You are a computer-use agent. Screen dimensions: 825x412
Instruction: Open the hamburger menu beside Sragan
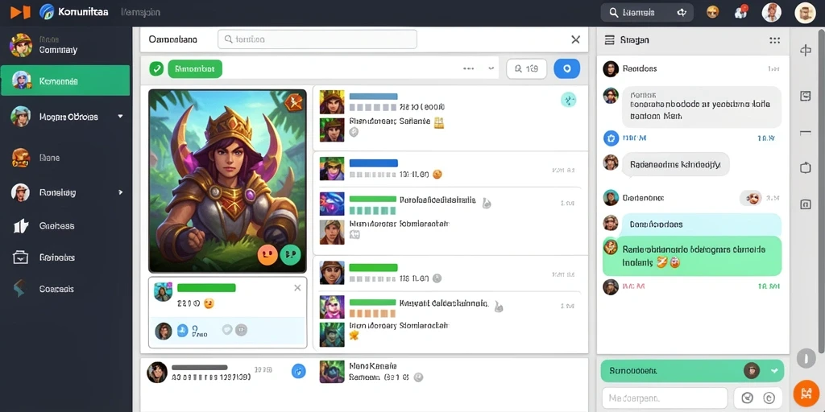point(610,40)
